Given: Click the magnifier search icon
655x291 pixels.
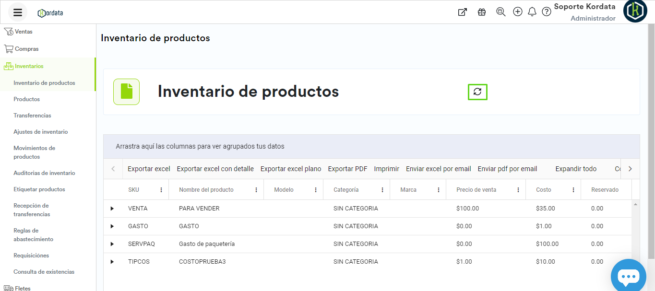Looking at the screenshot, I should click(x=501, y=12).
